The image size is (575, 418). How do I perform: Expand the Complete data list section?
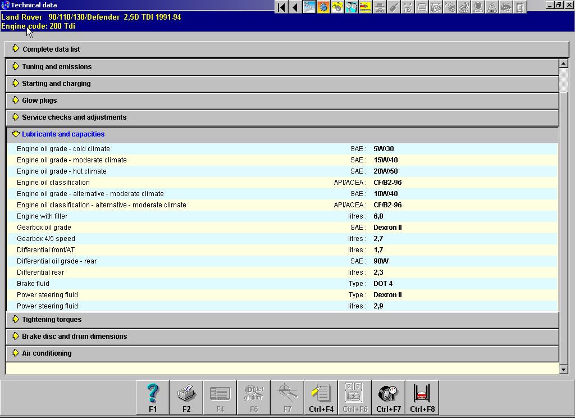[x=287, y=49]
